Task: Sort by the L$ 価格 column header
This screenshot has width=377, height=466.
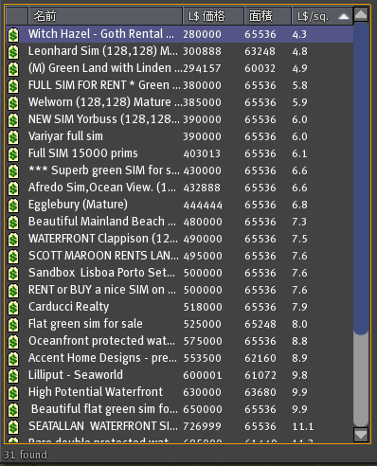Action: click(213, 16)
